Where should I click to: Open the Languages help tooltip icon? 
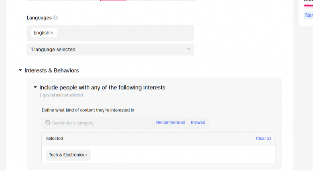(x=55, y=18)
